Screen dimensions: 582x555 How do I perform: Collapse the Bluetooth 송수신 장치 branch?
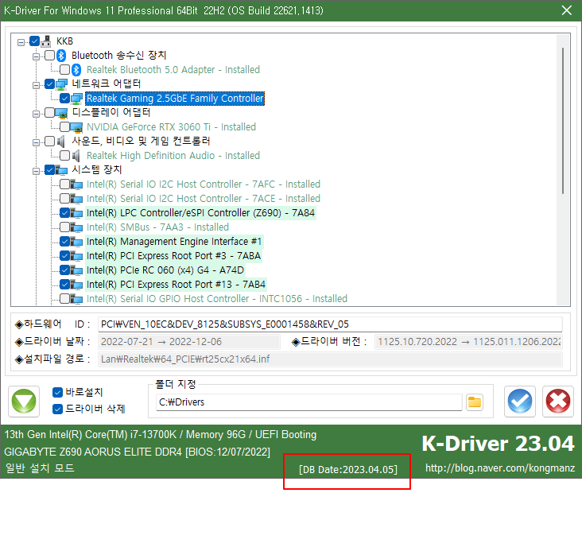point(36,56)
